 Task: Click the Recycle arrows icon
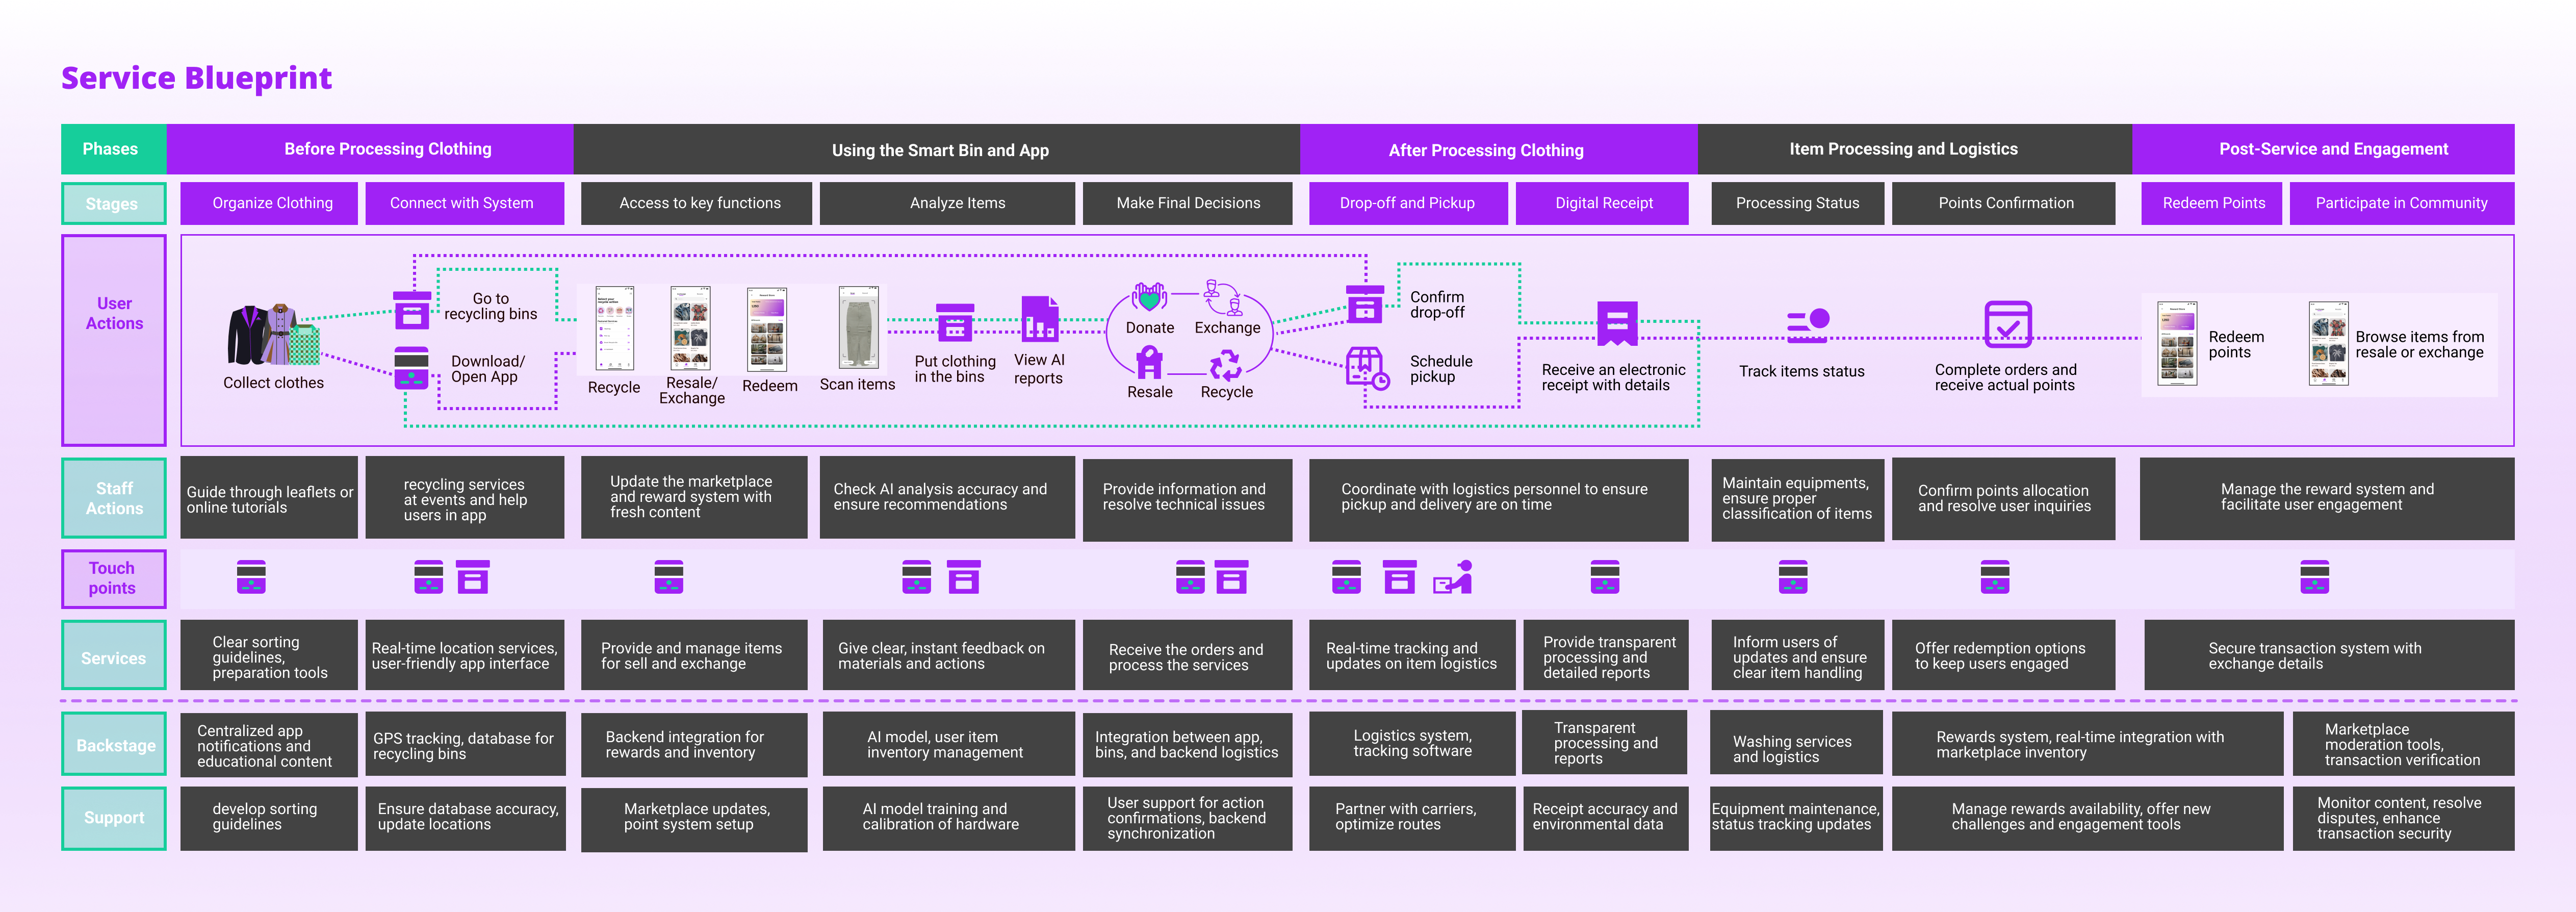click(x=1225, y=365)
